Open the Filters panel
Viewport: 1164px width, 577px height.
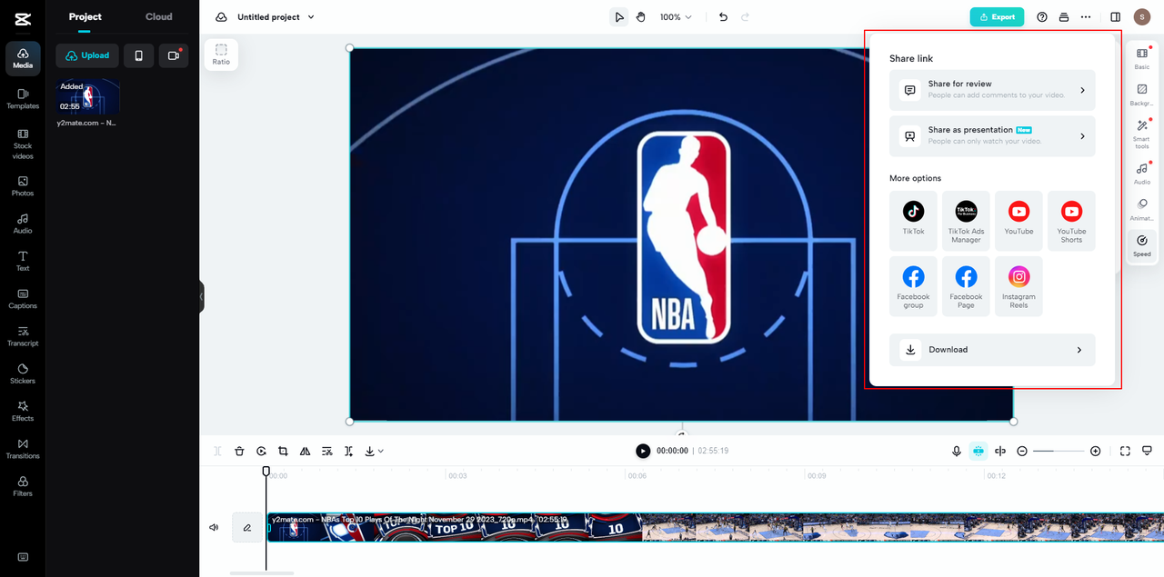tap(23, 486)
